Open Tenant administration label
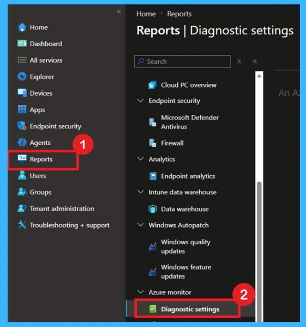The width and height of the screenshot is (306, 327). pos(62,208)
